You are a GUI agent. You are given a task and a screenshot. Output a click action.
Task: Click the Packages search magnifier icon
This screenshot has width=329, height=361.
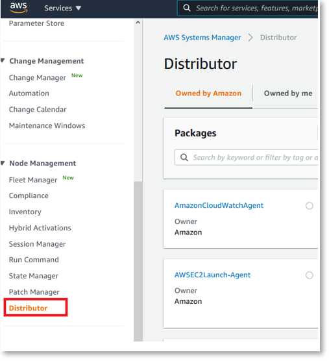(x=184, y=158)
